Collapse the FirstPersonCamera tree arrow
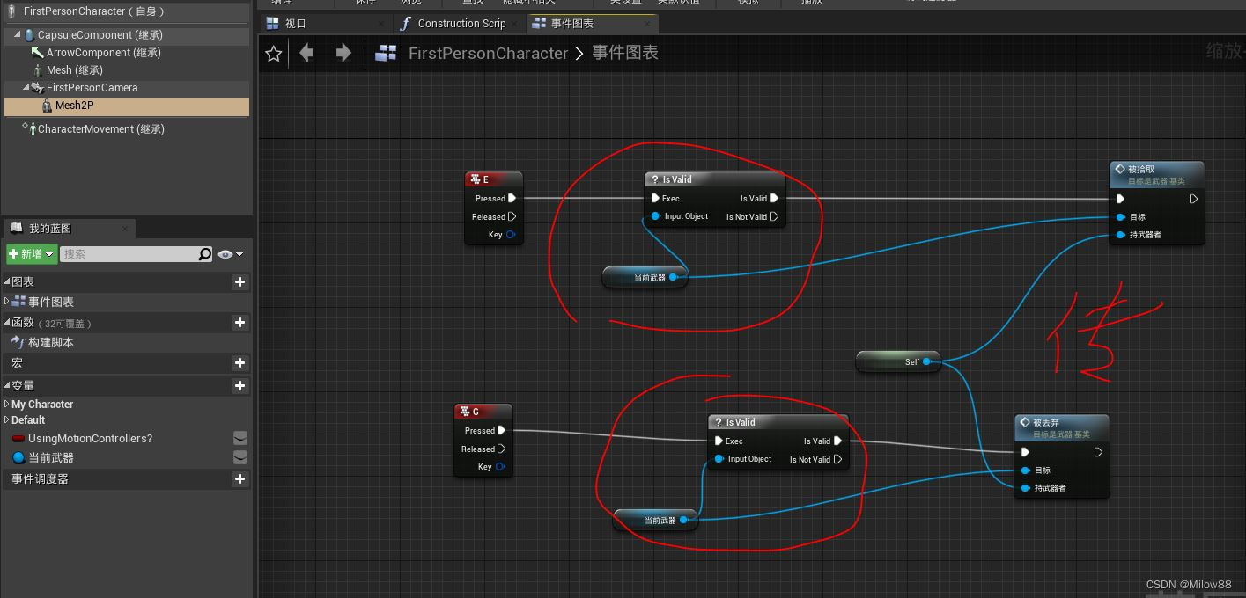The image size is (1246, 598). coord(26,88)
